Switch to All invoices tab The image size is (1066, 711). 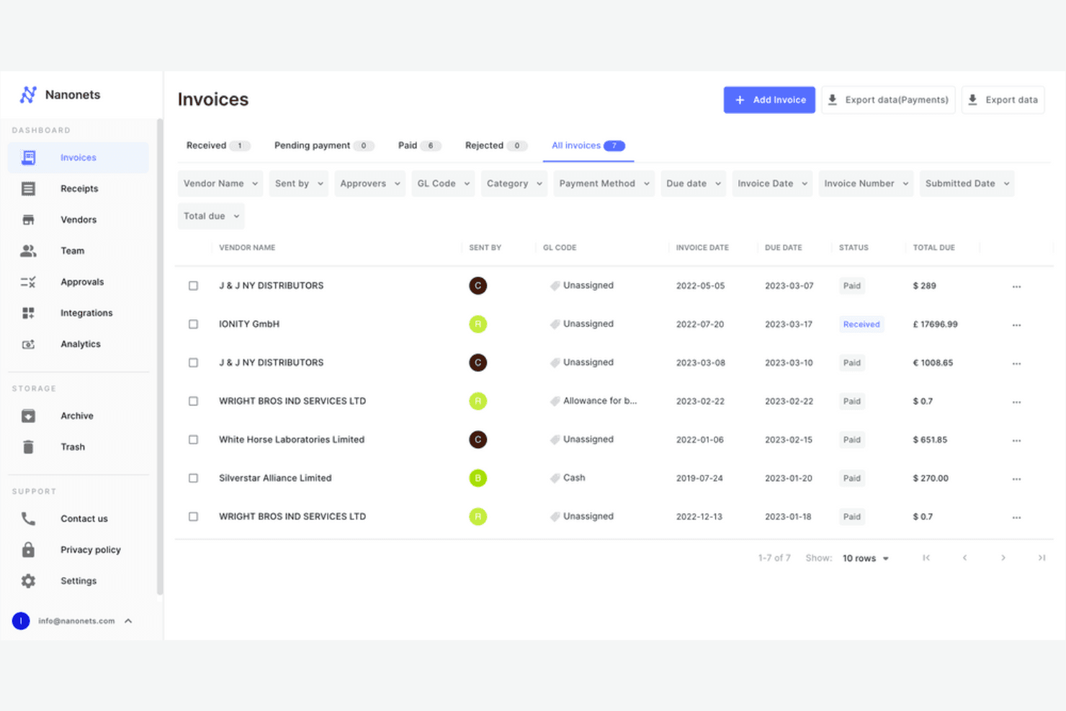(588, 146)
